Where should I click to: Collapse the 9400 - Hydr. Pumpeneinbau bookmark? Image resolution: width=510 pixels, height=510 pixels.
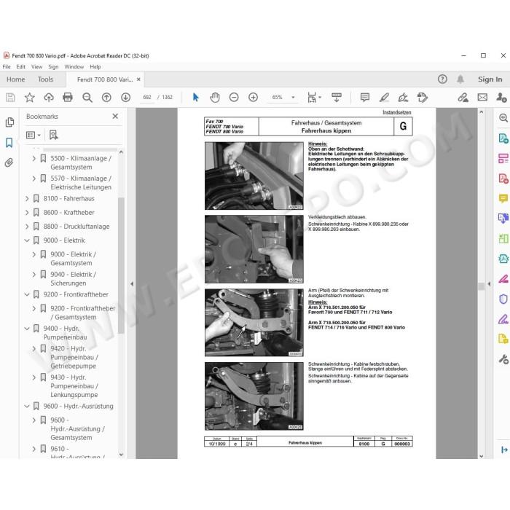coord(27,329)
